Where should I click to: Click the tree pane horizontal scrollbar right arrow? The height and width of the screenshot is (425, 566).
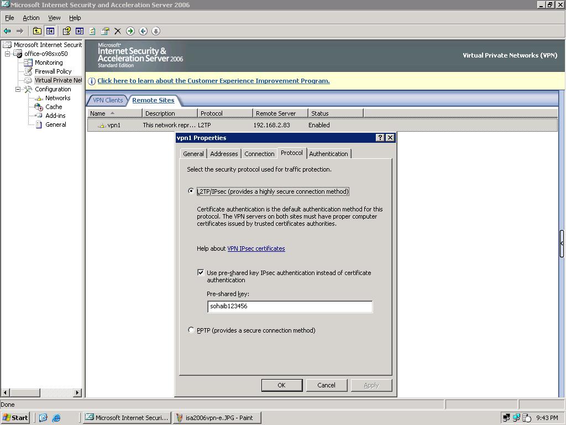point(77,392)
